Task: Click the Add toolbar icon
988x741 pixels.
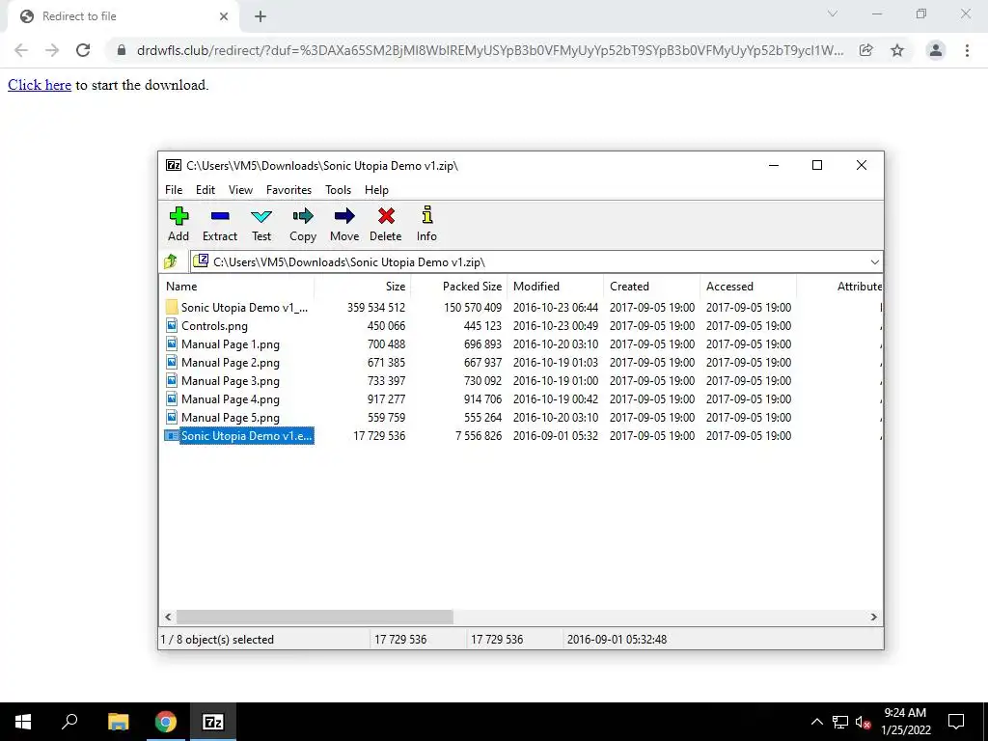Action: 178,216
